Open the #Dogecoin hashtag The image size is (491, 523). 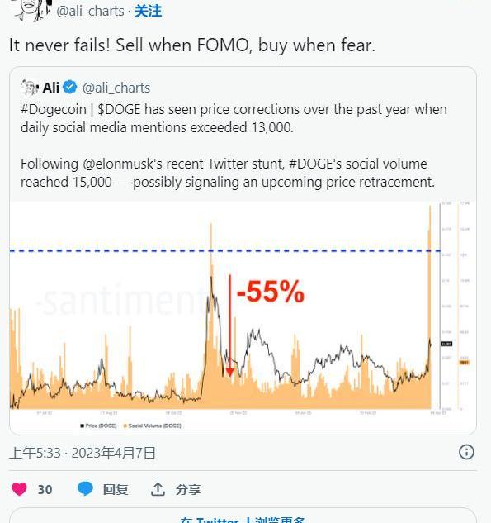click(x=54, y=110)
